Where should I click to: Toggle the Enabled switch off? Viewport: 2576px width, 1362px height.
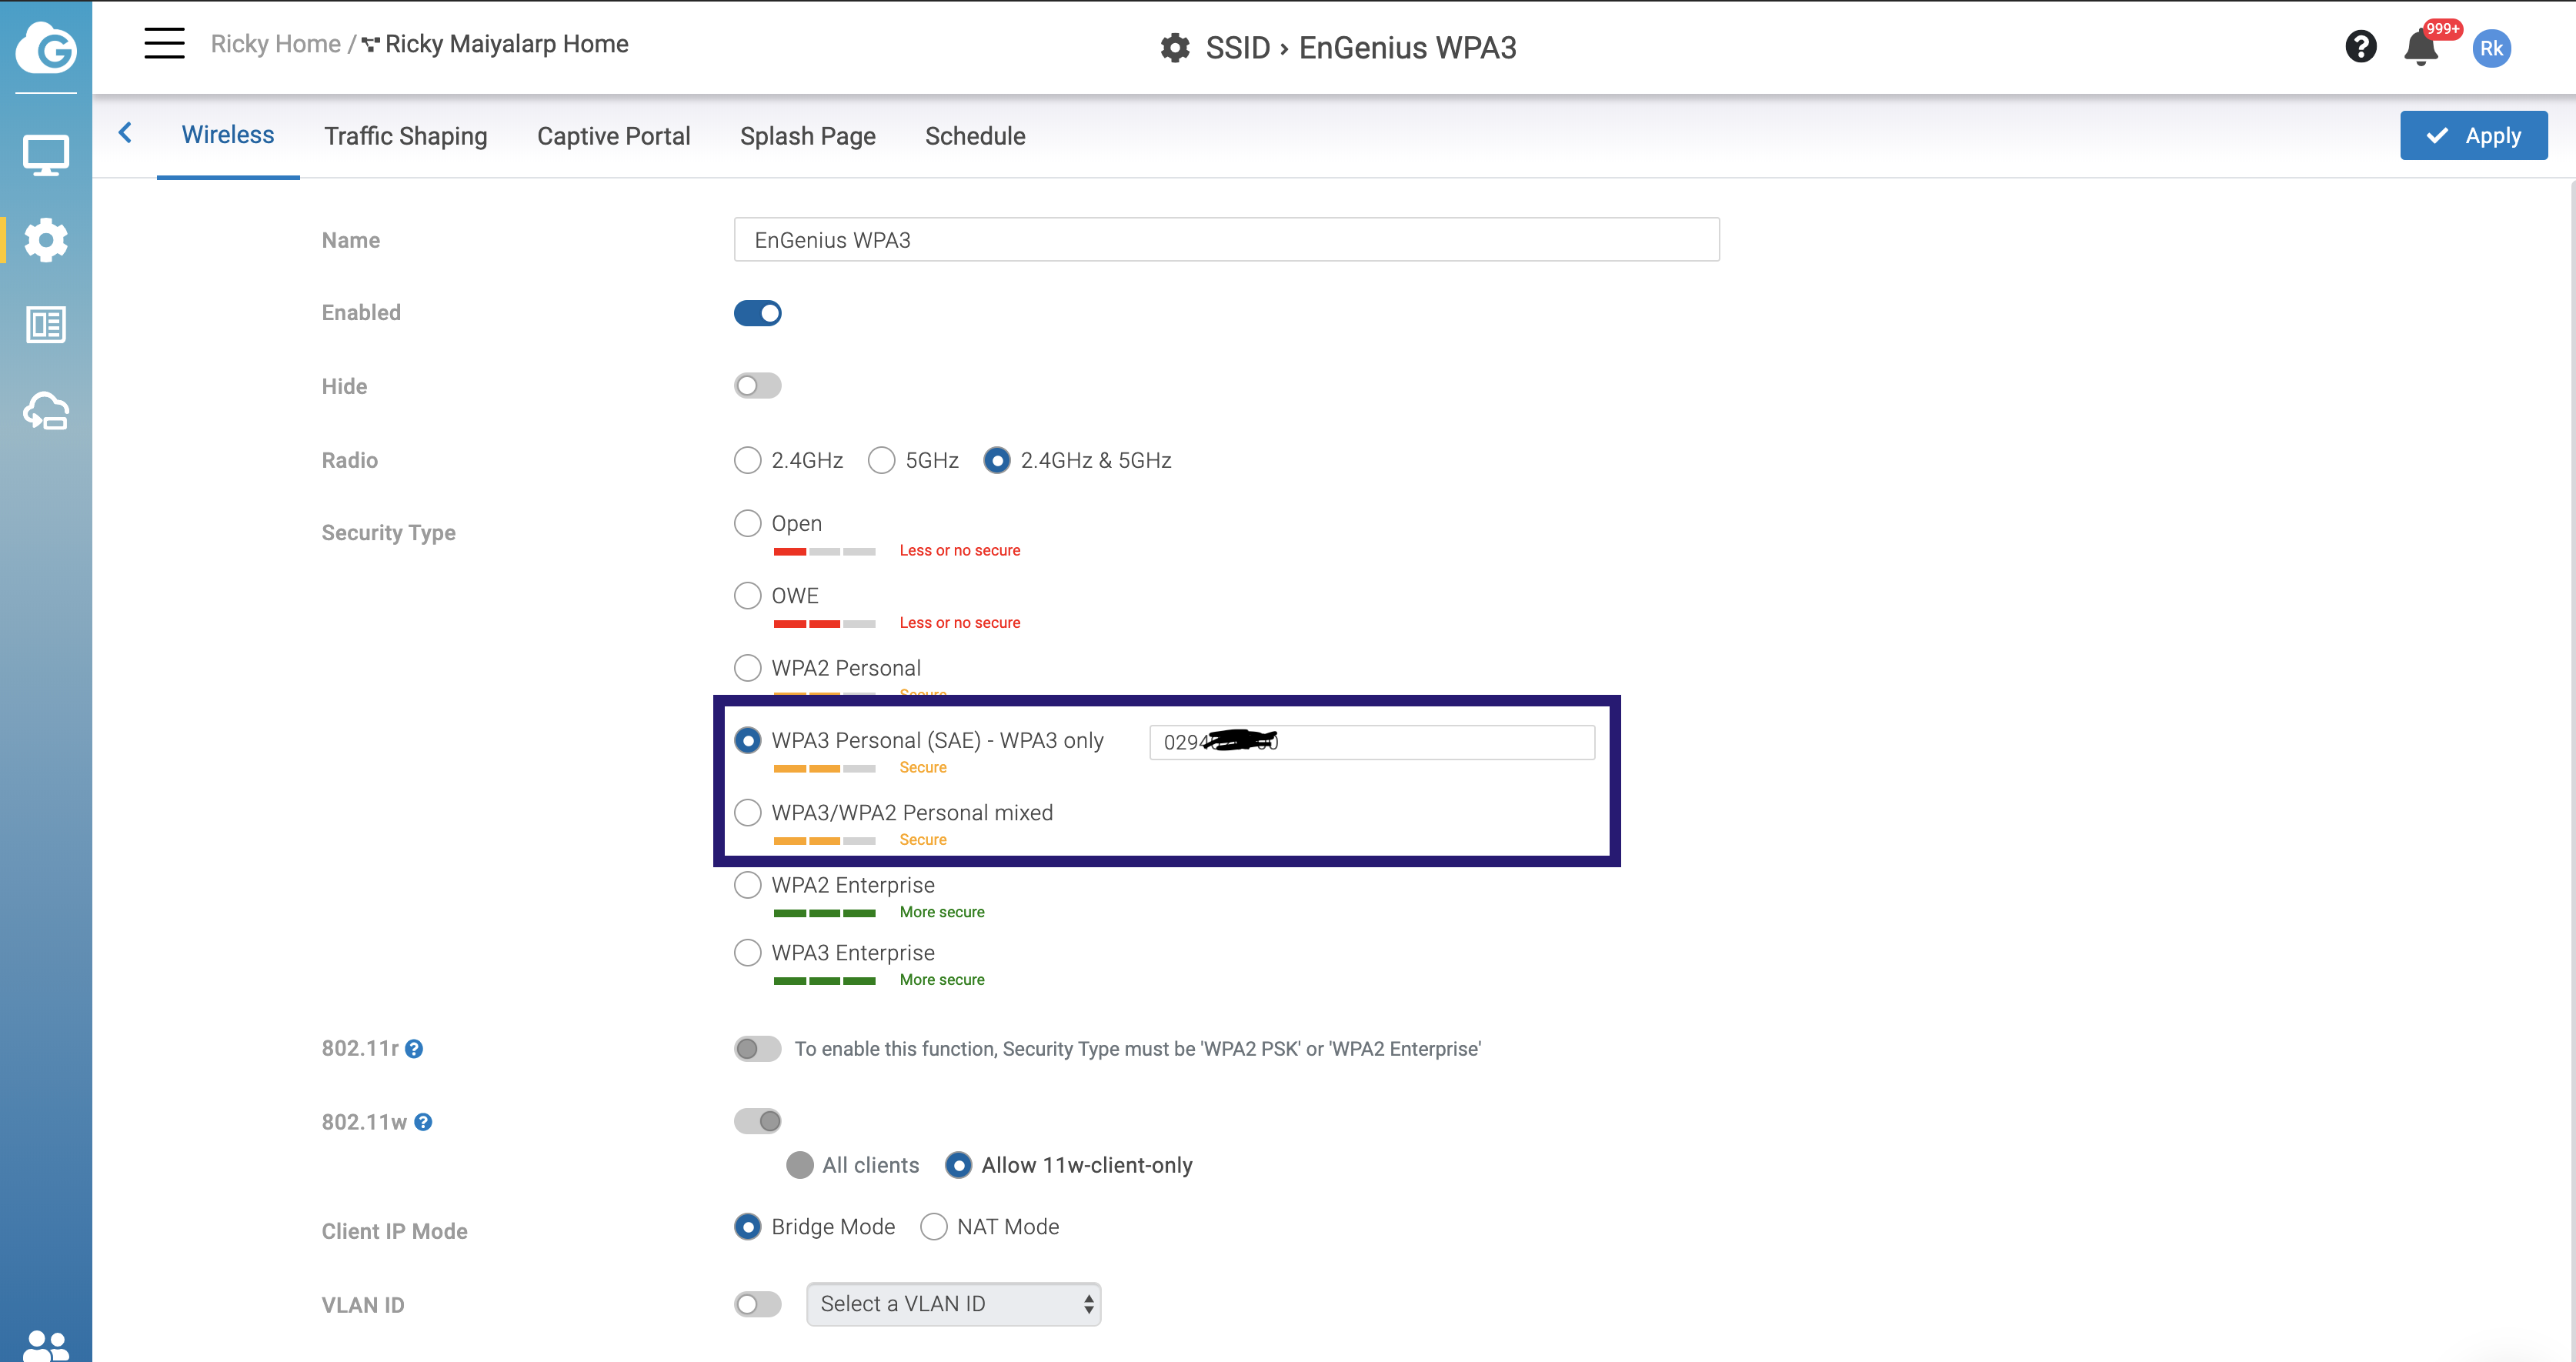757,313
